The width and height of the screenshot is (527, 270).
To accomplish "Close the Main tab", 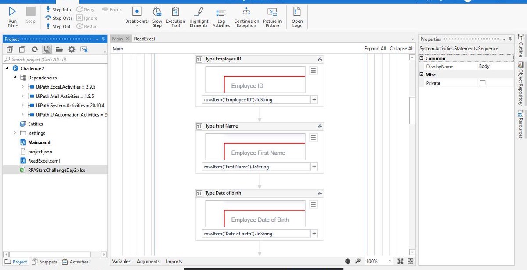I will pyautogui.click(x=128, y=39).
